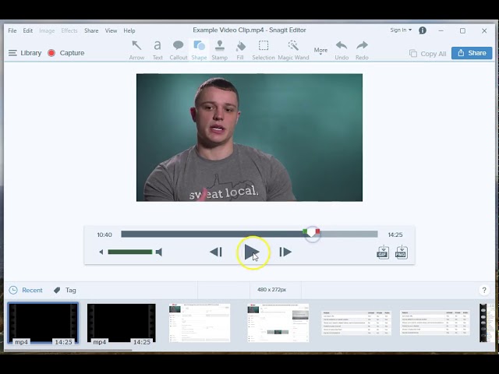Viewport: 499px width, 374px height.
Task: Select the Stamp tool
Action: (x=220, y=50)
